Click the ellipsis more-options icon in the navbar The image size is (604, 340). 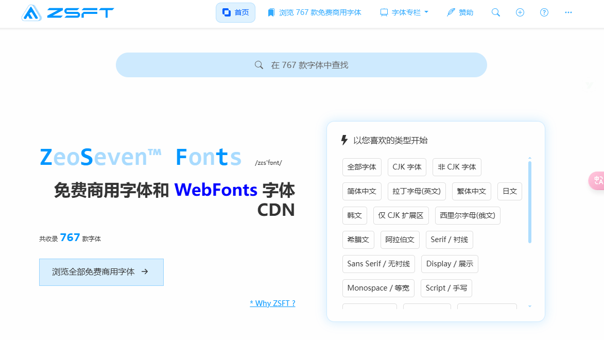(568, 12)
